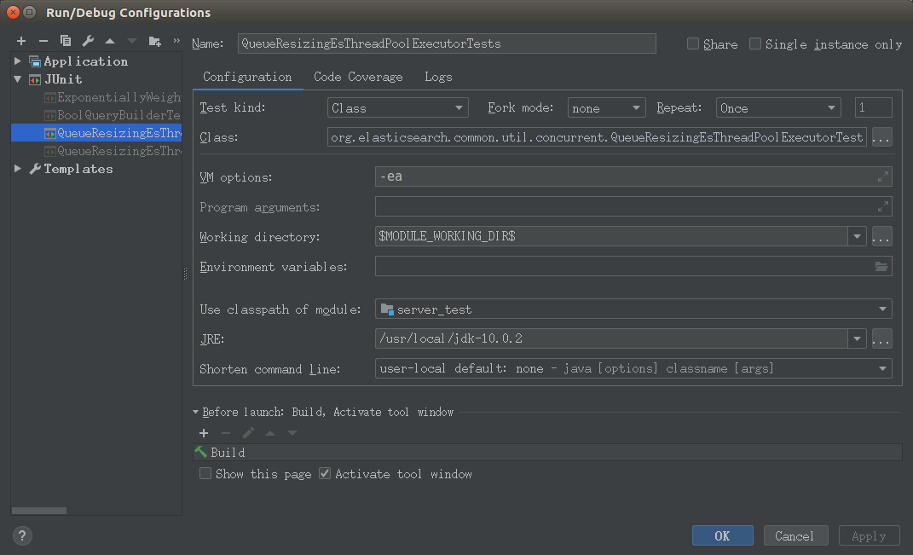The height and width of the screenshot is (555, 913).
Task: Browse for the test class
Action: click(881, 137)
